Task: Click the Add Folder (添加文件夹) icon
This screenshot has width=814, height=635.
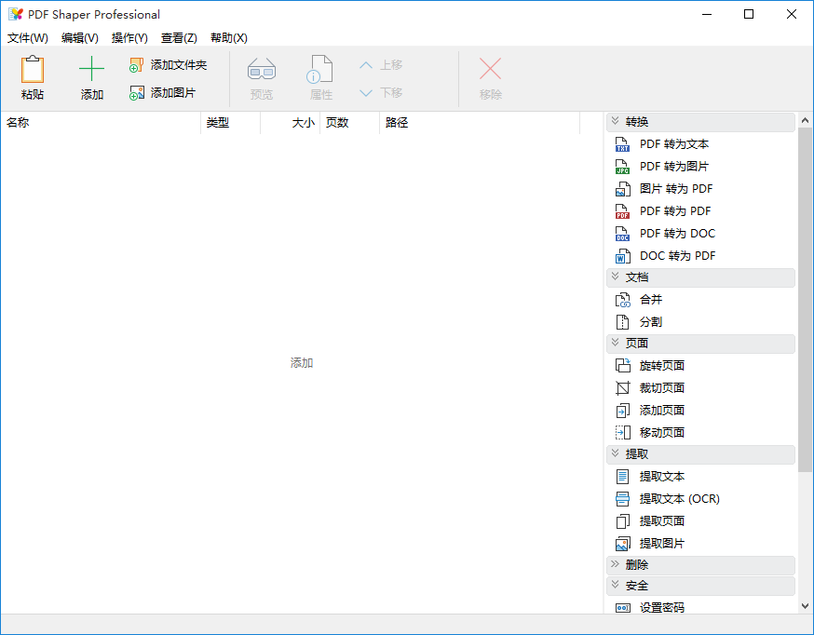Action: 137,65
